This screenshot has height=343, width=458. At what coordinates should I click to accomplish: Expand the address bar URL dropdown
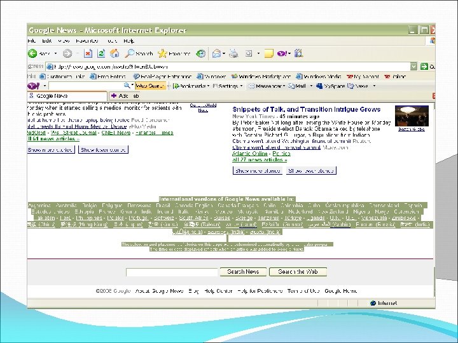[x=413, y=67]
